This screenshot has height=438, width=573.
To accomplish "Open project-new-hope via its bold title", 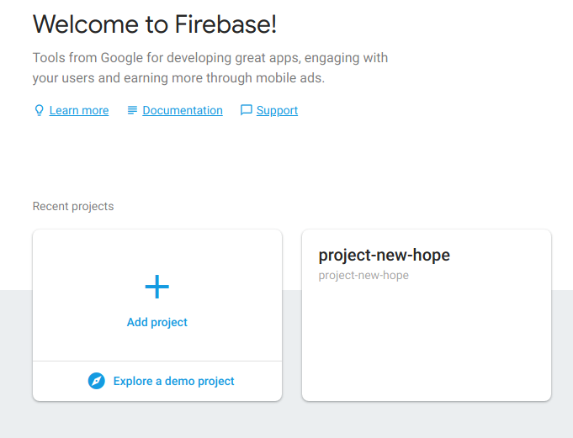I will [x=384, y=256].
